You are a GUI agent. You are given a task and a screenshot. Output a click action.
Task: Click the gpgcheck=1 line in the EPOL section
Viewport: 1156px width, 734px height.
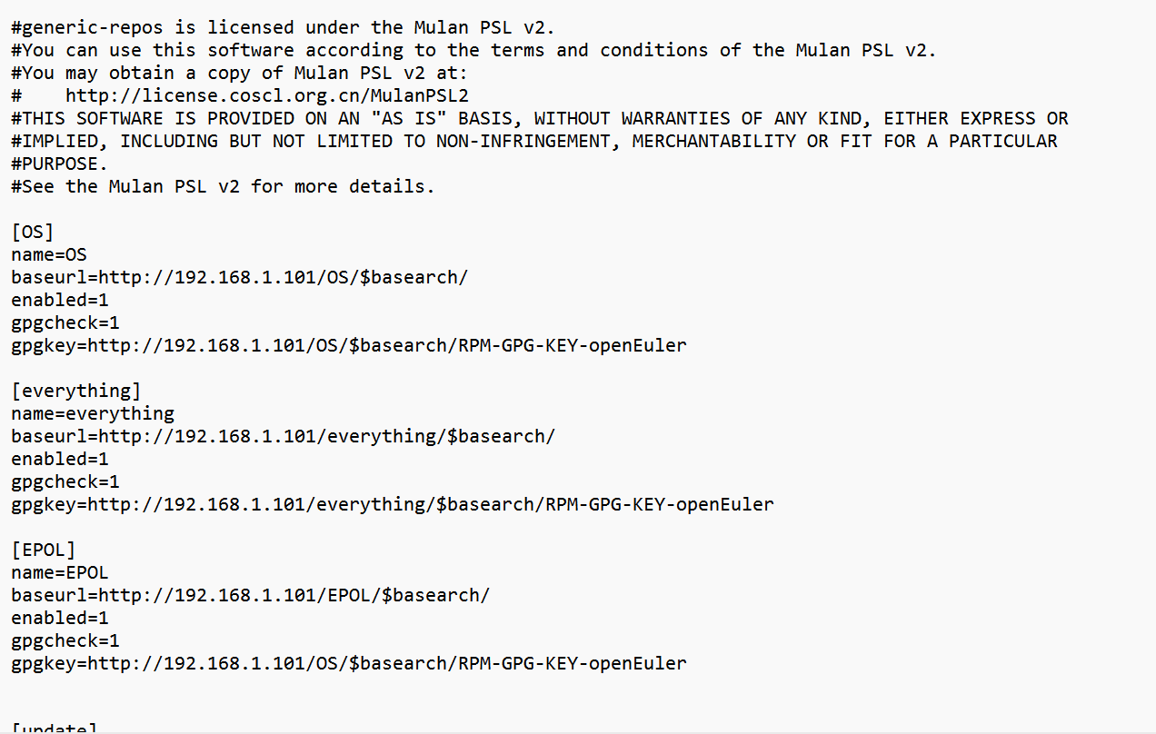pyautogui.click(x=65, y=640)
